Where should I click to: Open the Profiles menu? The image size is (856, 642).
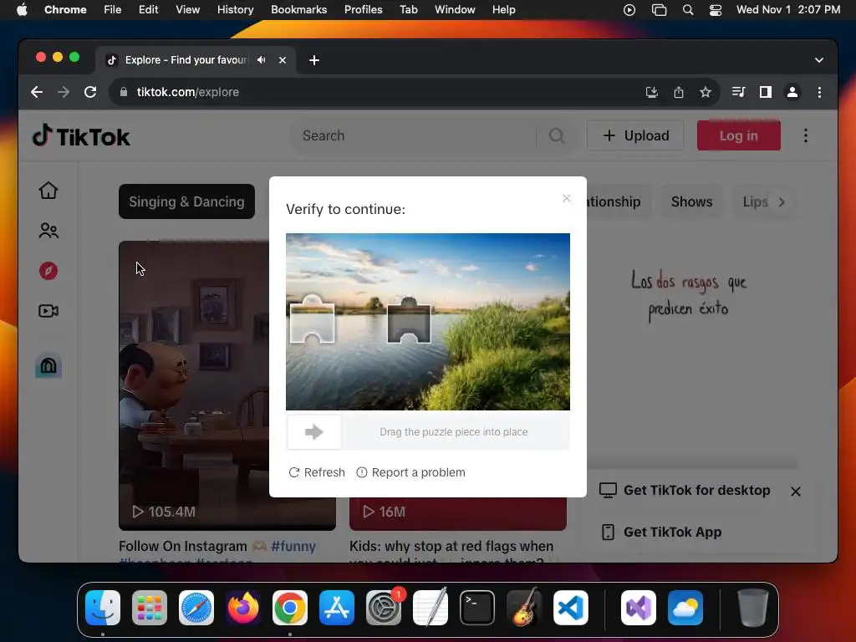pos(363,10)
